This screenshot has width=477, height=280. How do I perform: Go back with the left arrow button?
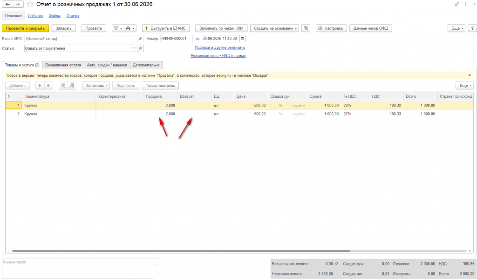(x=7, y=4)
